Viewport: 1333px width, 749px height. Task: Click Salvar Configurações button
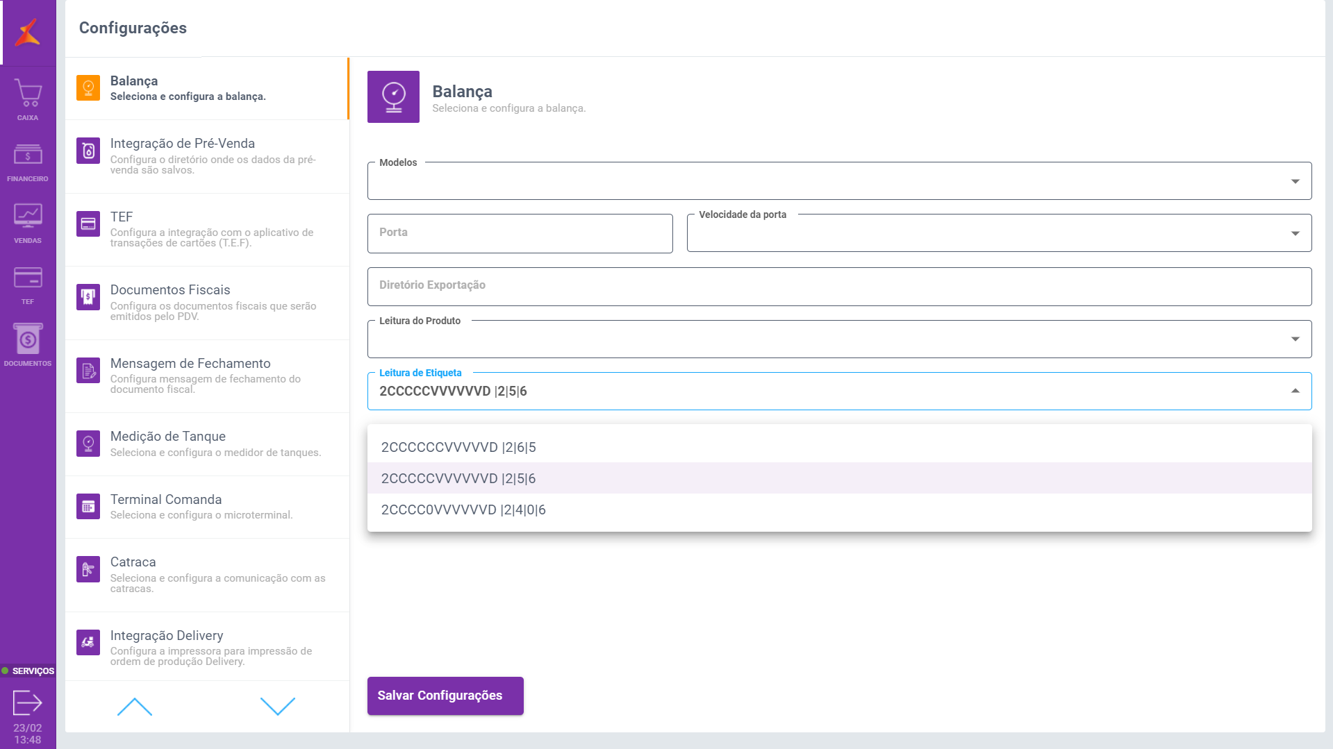point(445,696)
